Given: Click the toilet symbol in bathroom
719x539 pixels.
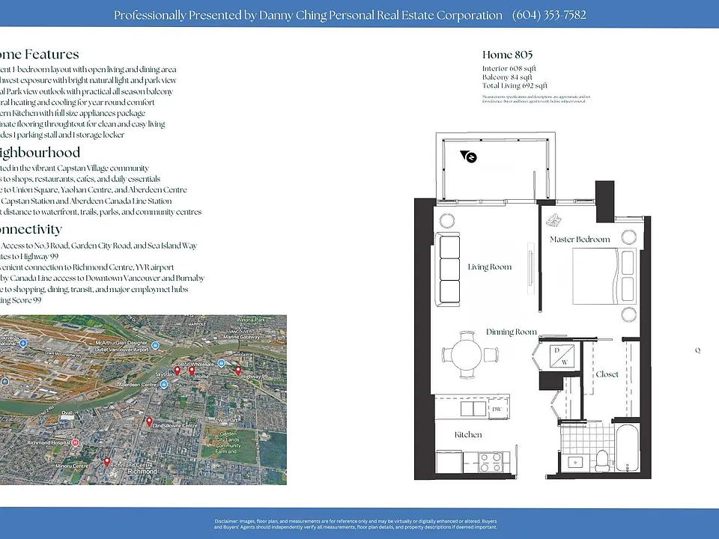Looking at the screenshot, I should tap(601, 460).
